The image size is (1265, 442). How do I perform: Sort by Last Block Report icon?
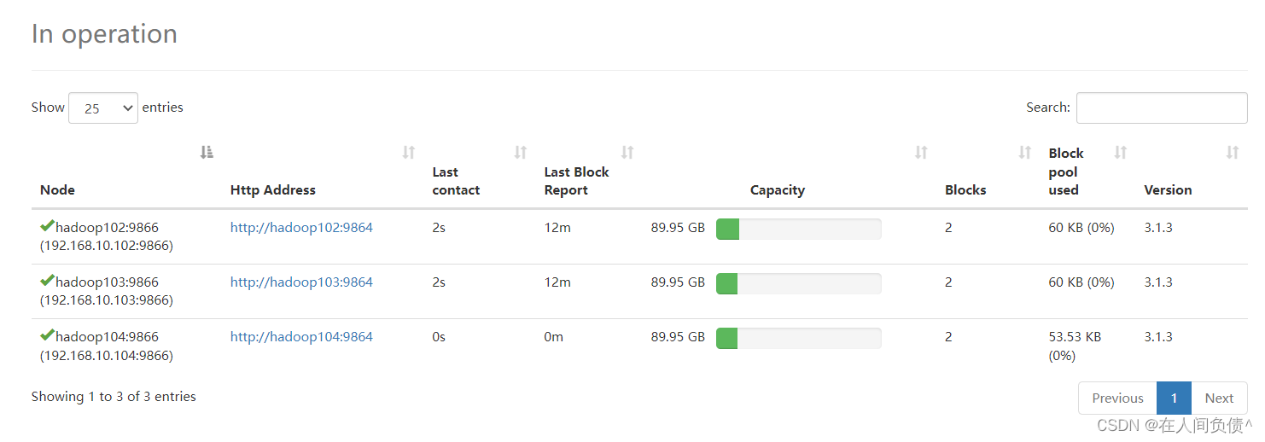click(627, 153)
